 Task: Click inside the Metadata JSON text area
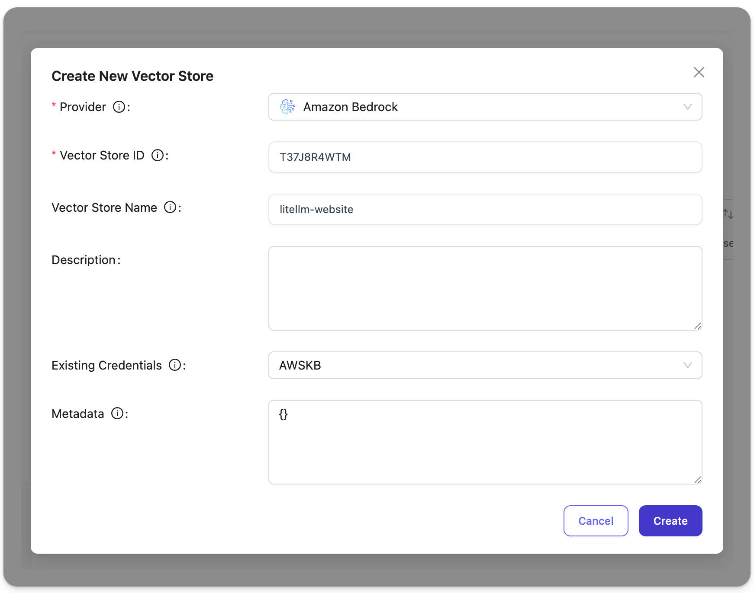tap(485, 442)
